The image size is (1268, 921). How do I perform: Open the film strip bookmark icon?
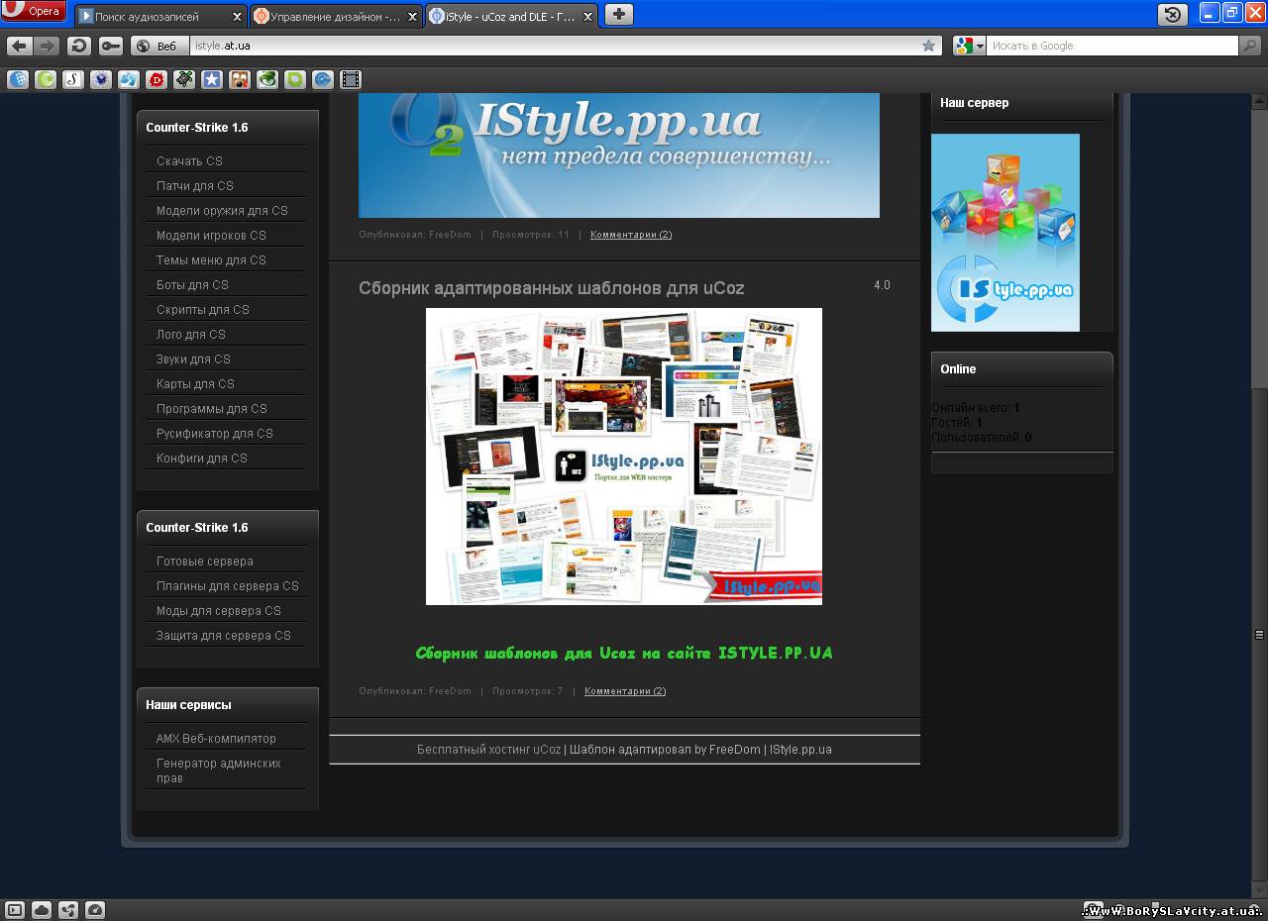351,80
